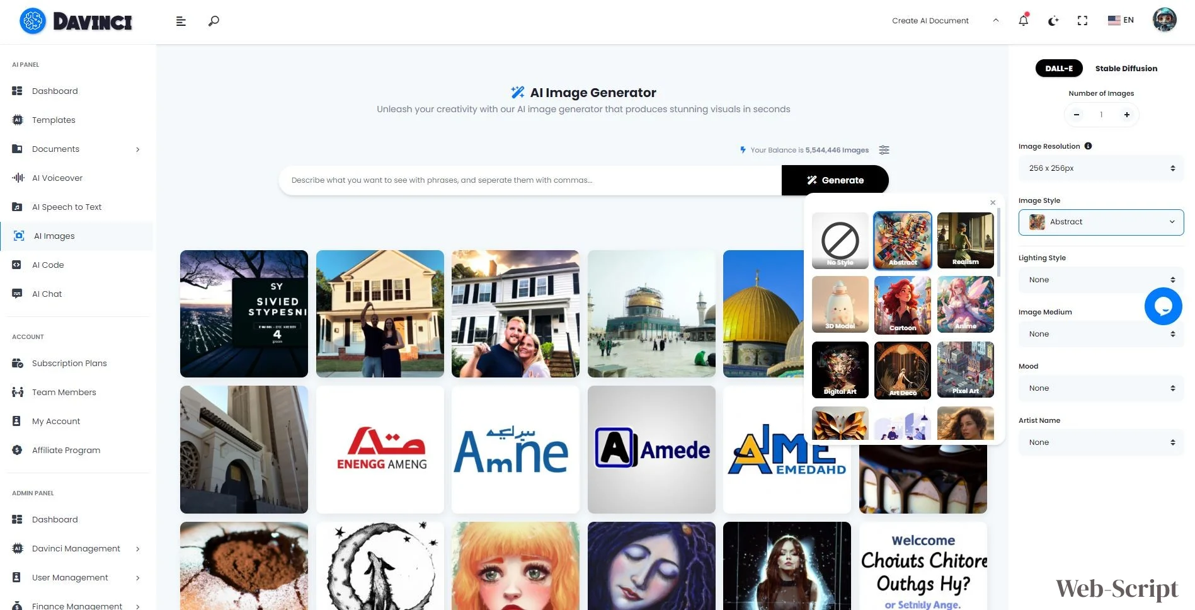
Task: Select the Digital Art style thumbnail
Action: 840,370
